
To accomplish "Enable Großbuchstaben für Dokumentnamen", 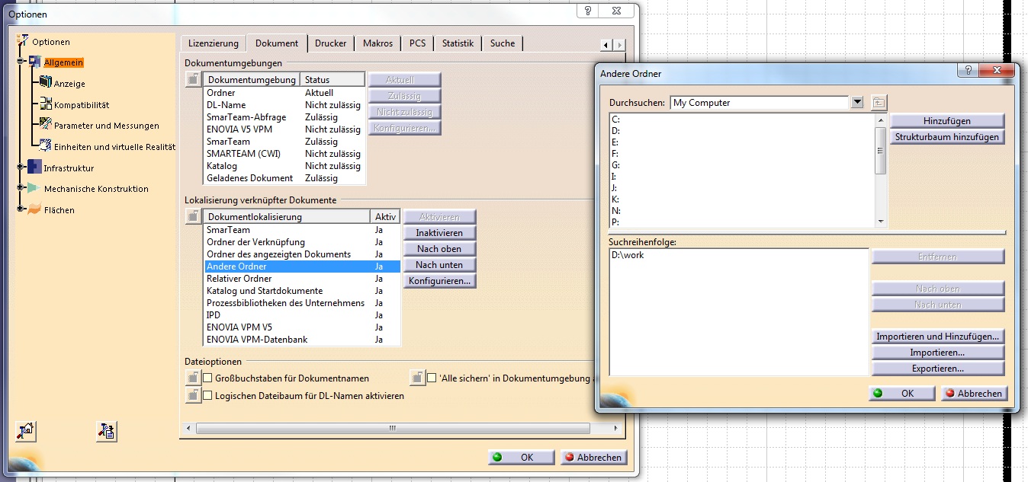I will 207,378.
